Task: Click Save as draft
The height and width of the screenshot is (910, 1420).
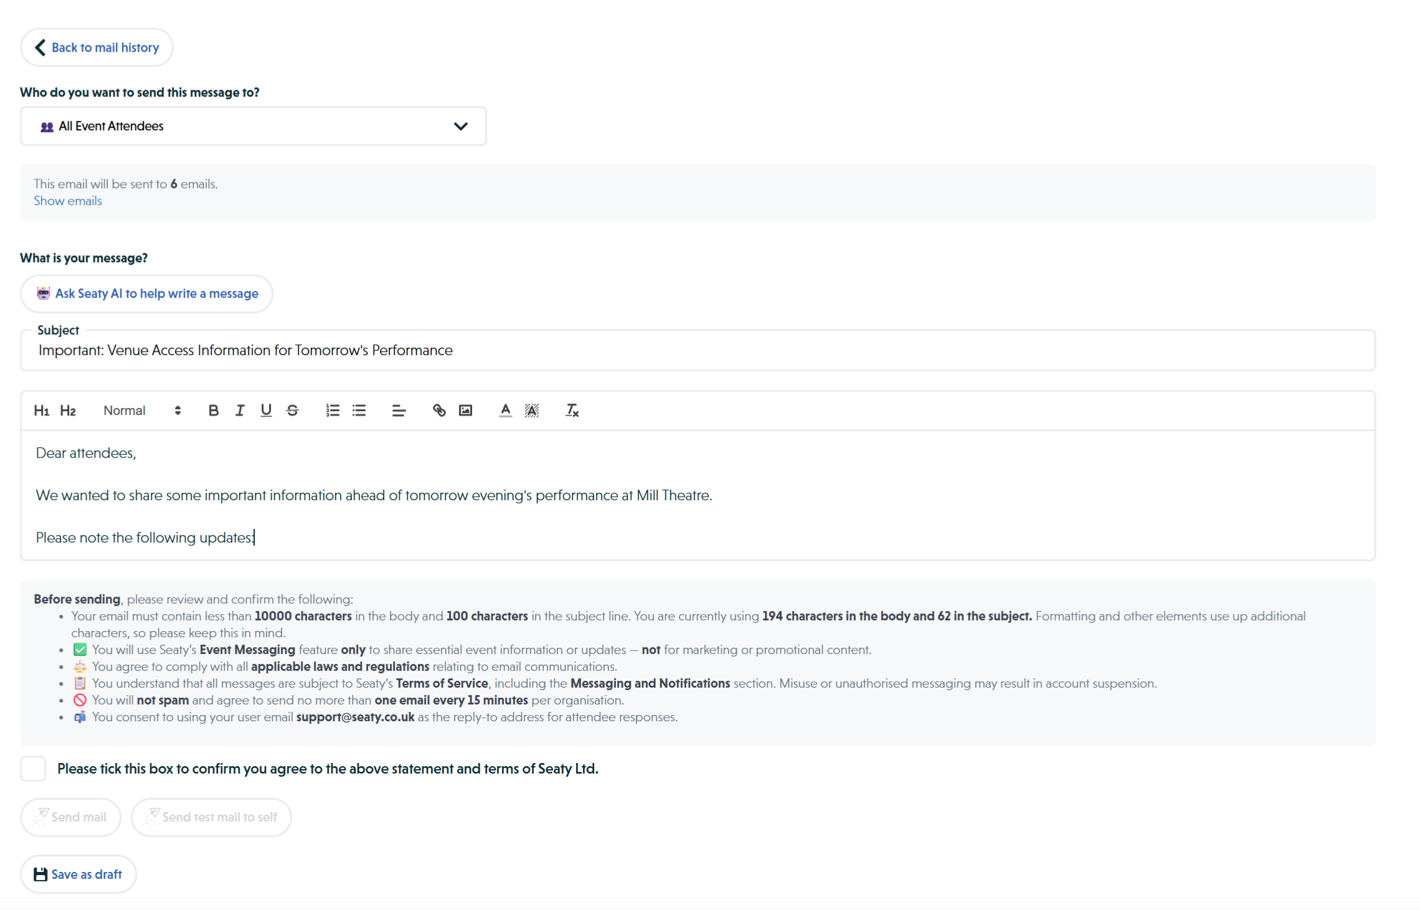Action: point(78,874)
